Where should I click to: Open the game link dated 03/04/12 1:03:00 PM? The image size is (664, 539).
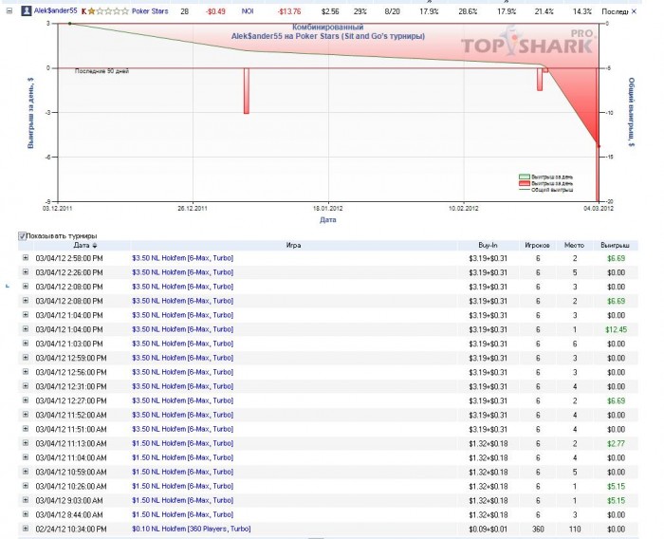[x=182, y=344]
